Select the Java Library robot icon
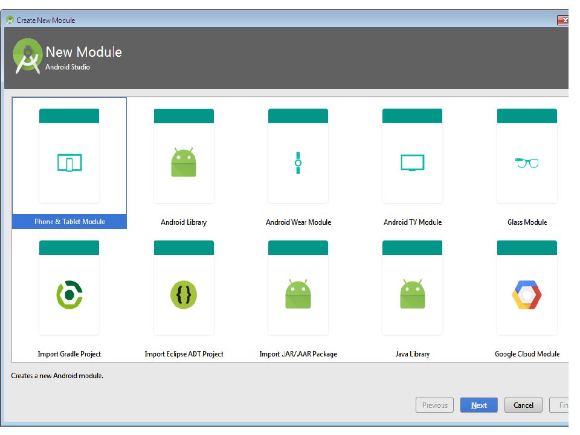580x435 pixels. pyautogui.click(x=413, y=294)
